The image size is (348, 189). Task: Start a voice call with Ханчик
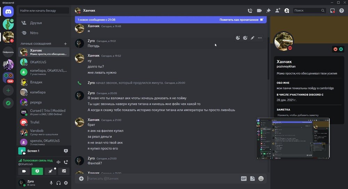[x=250, y=10]
